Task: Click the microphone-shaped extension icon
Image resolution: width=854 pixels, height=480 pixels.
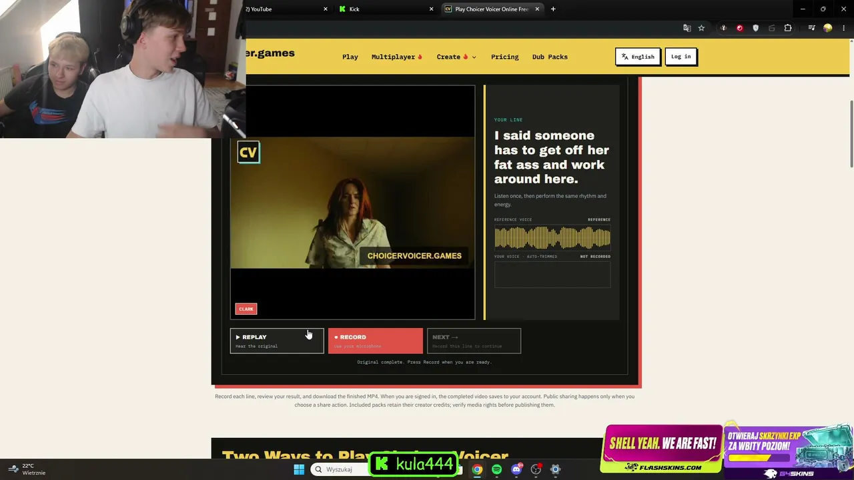Action: point(724,28)
